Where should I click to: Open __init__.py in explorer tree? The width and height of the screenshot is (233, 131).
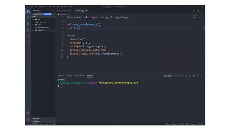42,22
